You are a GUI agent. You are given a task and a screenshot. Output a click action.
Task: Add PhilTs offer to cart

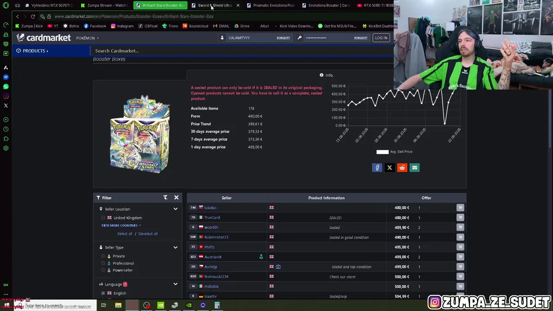click(460, 247)
